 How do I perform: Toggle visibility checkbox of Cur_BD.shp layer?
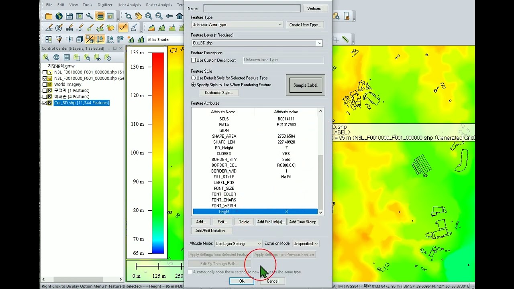click(45, 103)
